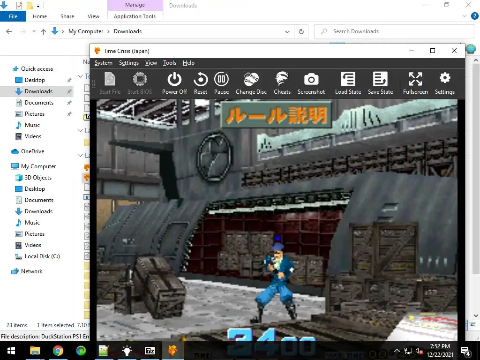Refresh the Downloads folder
The height and width of the screenshot is (360, 480).
(x=301, y=31)
